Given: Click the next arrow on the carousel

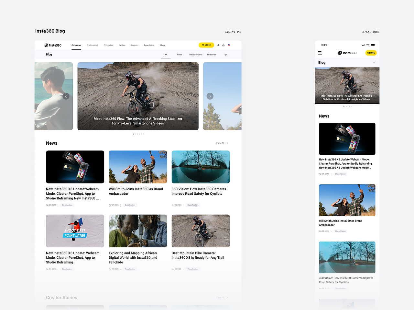Looking at the screenshot, I should (210, 96).
